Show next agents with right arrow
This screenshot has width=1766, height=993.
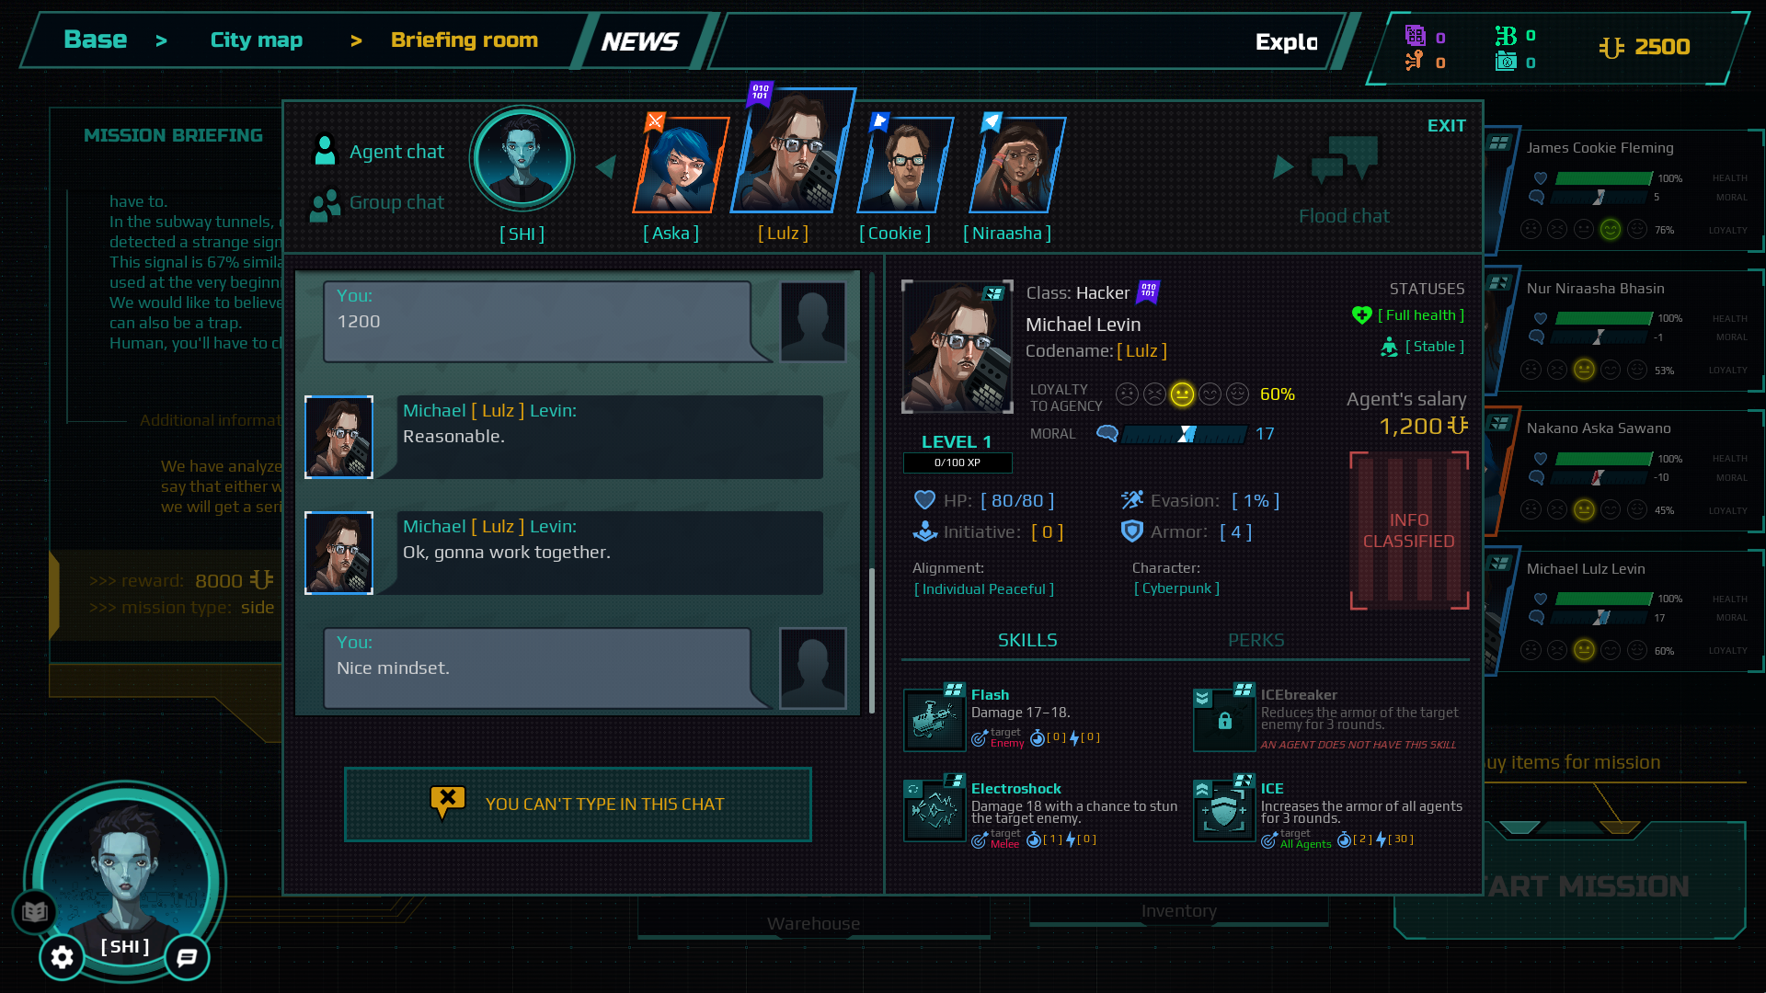click(x=1283, y=166)
